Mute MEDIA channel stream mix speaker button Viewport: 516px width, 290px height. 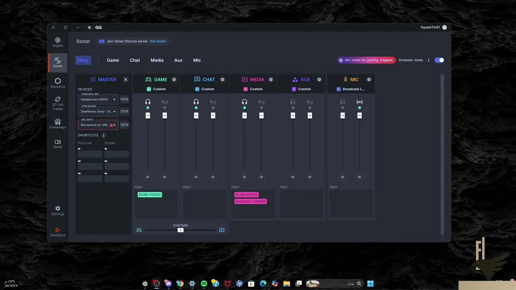pyautogui.click(x=261, y=177)
